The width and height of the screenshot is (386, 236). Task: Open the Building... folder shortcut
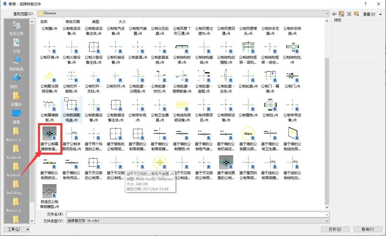16,188
